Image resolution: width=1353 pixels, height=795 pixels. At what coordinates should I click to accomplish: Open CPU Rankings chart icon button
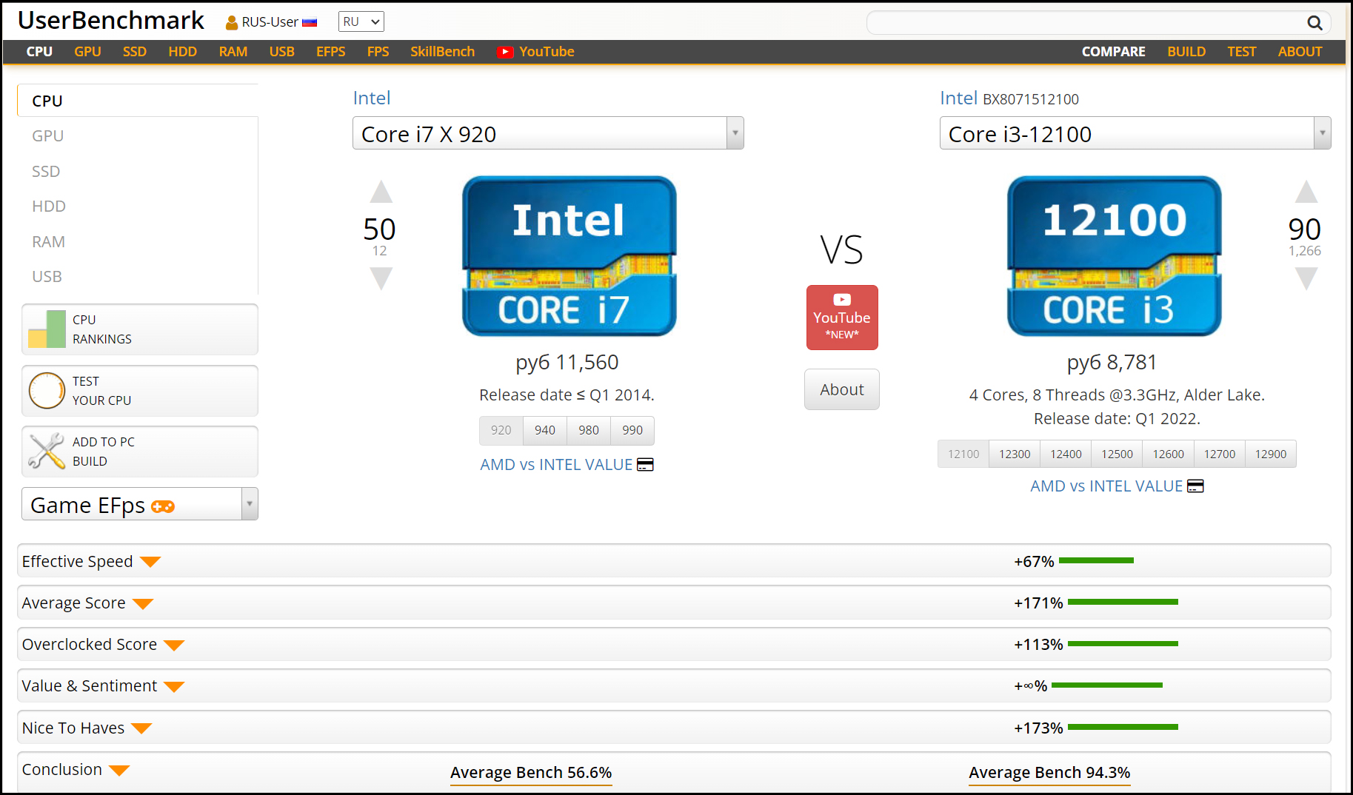click(x=47, y=329)
